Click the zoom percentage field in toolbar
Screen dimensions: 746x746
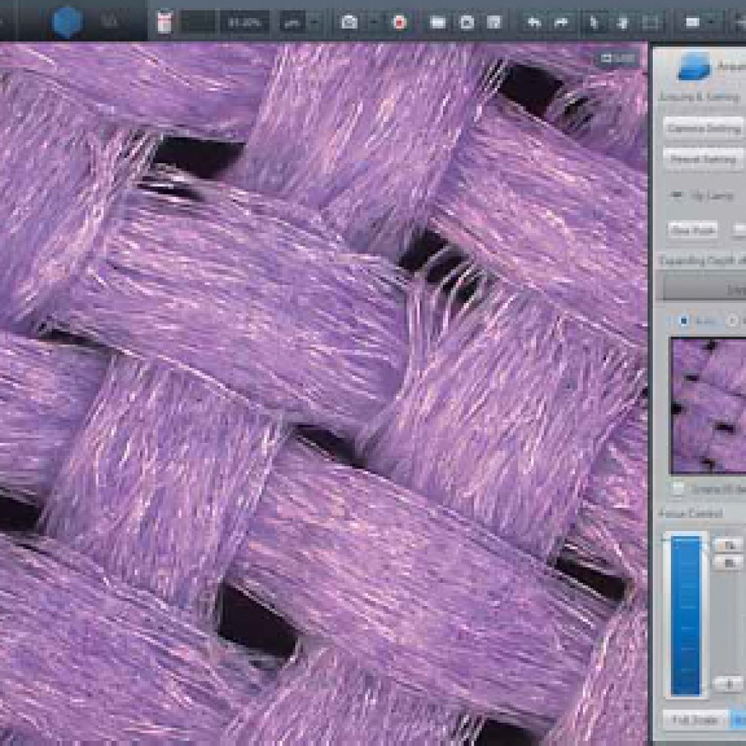(245, 23)
